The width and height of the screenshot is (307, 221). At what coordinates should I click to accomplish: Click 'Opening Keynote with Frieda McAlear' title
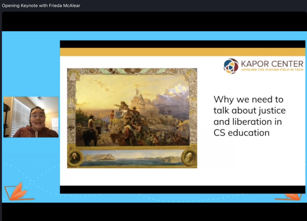coord(41,5)
